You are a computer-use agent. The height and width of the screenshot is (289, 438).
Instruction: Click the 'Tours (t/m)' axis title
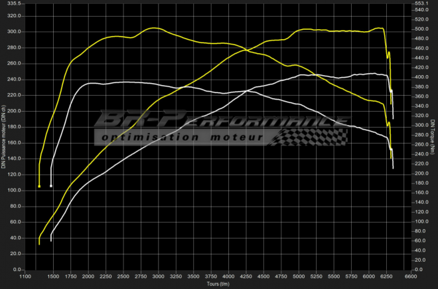pyautogui.click(x=218, y=284)
